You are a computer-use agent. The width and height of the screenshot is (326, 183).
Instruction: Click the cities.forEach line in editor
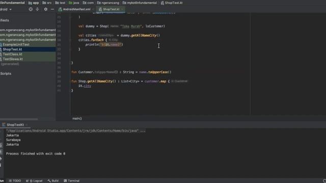click(93, 40)
